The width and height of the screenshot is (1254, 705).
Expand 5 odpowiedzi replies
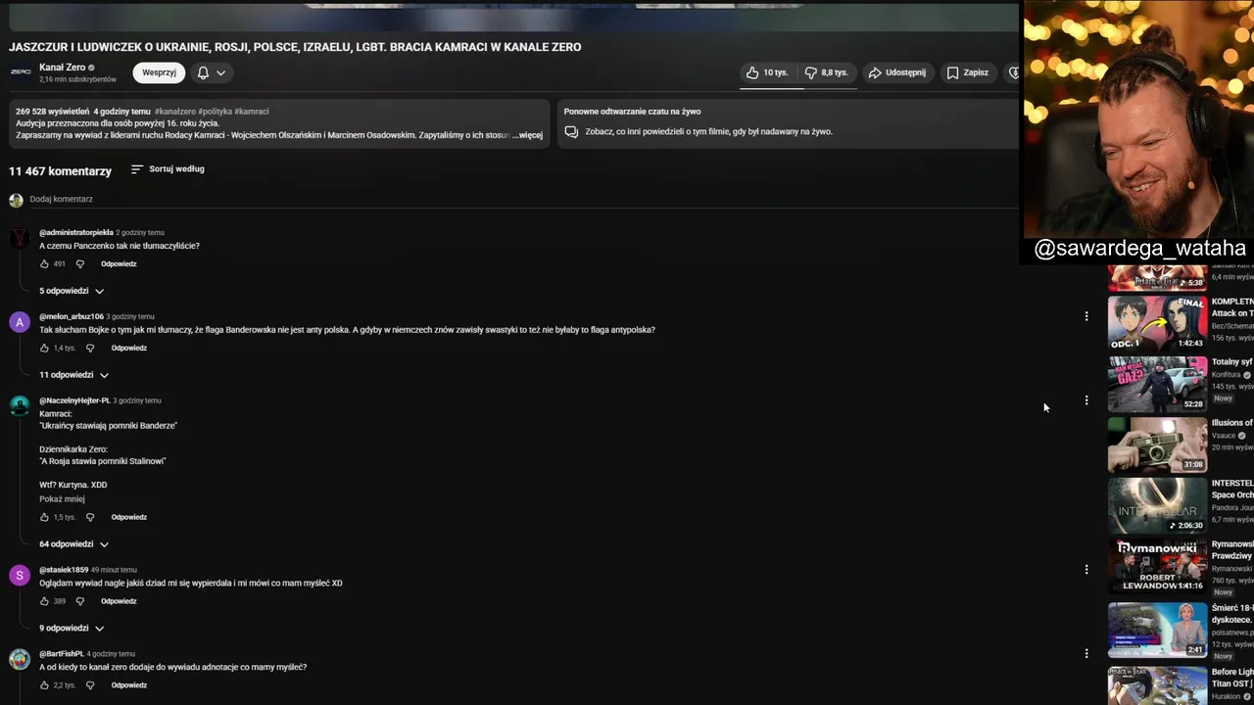point(72,291)
